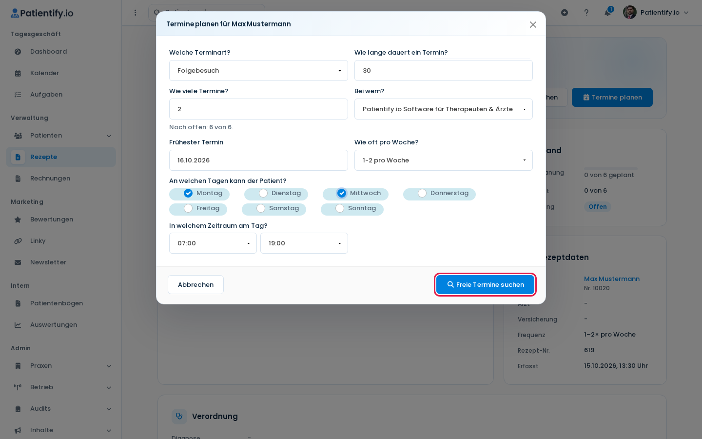Open the 19:00 end time dropdown
702x439 pixels.
[x=304, y=243]
